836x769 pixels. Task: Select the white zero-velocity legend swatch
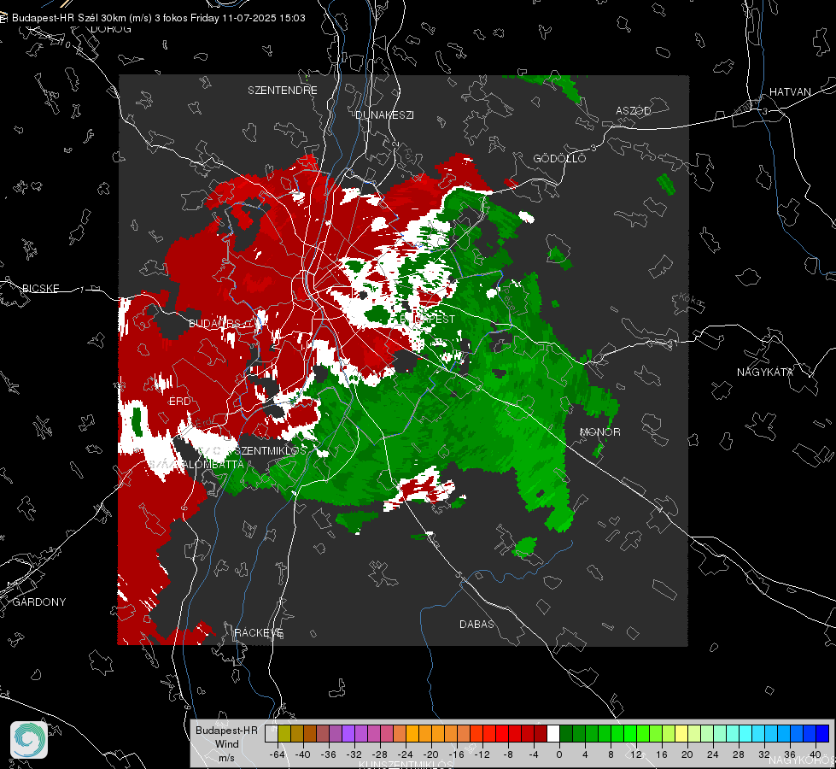point(553,733)
